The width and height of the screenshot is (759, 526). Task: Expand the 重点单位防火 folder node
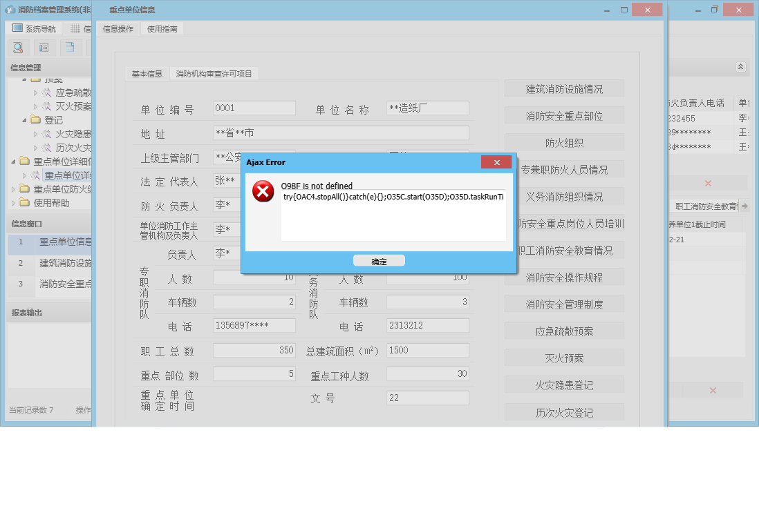(x=13, y=188)
